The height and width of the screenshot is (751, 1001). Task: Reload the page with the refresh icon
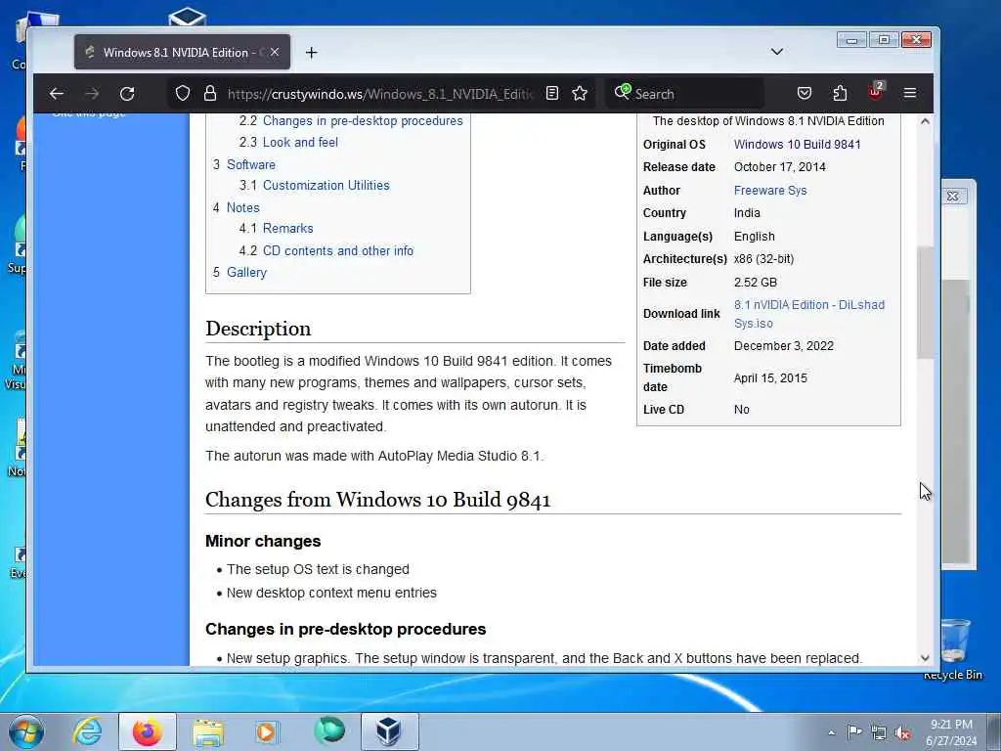click(x=127, y=94)
